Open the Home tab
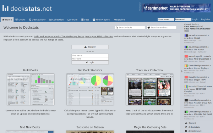213x133 pixels. coord(7,20)
